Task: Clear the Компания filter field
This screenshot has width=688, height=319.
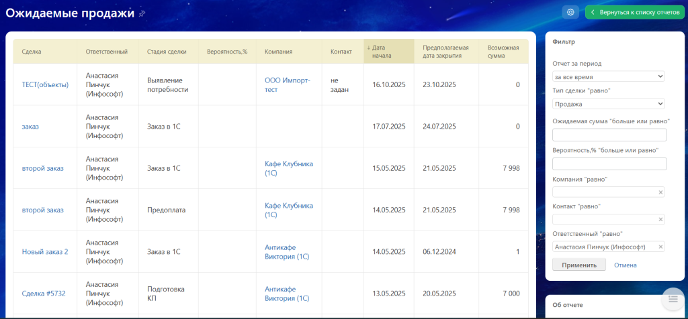Action: [660, 192]
